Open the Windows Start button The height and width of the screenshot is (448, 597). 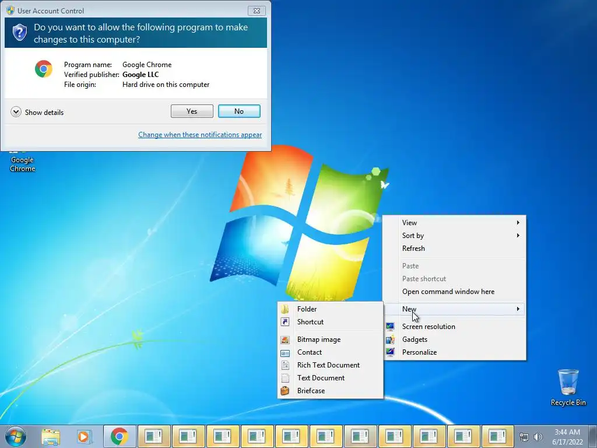pyautogui.click(x=16, y=436)
